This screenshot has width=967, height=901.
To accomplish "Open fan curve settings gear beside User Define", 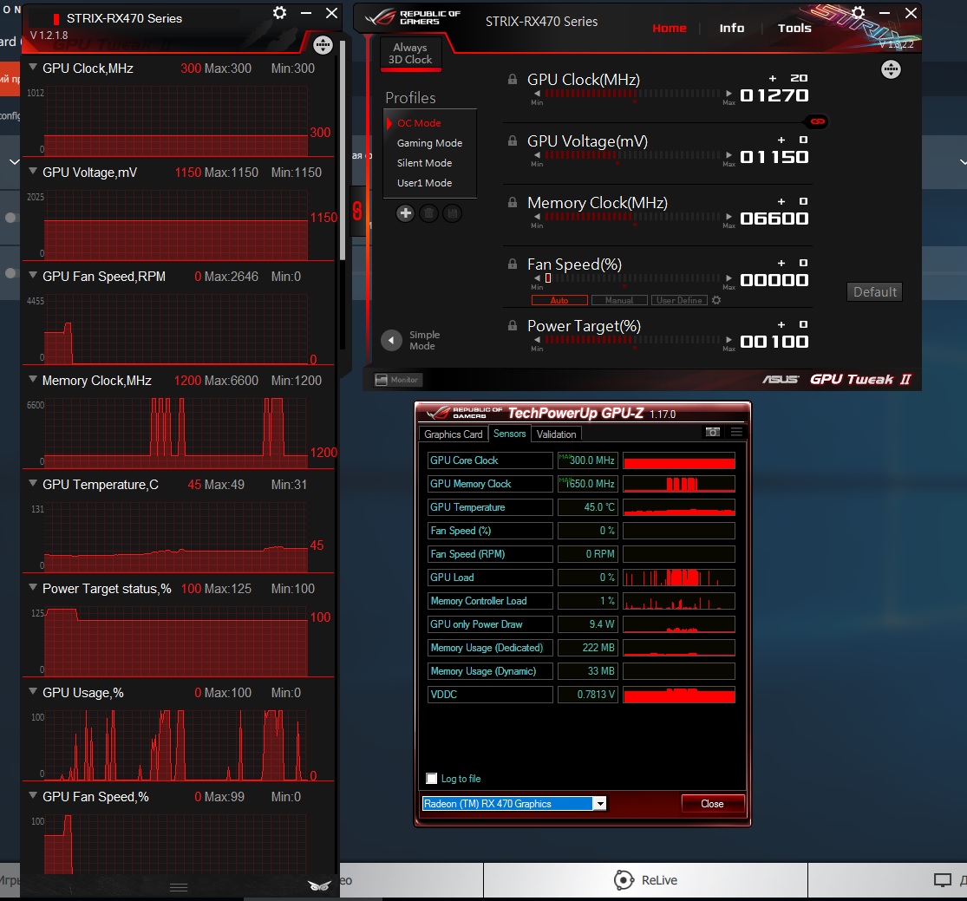I will [716, 300].
